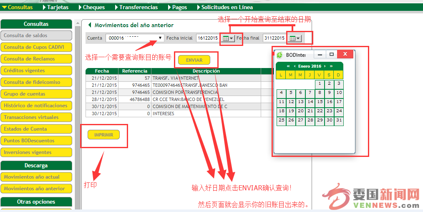Open Créditos vigentes in sidebar
This screenshot has width=423, height=212.
tap(36, 71)
